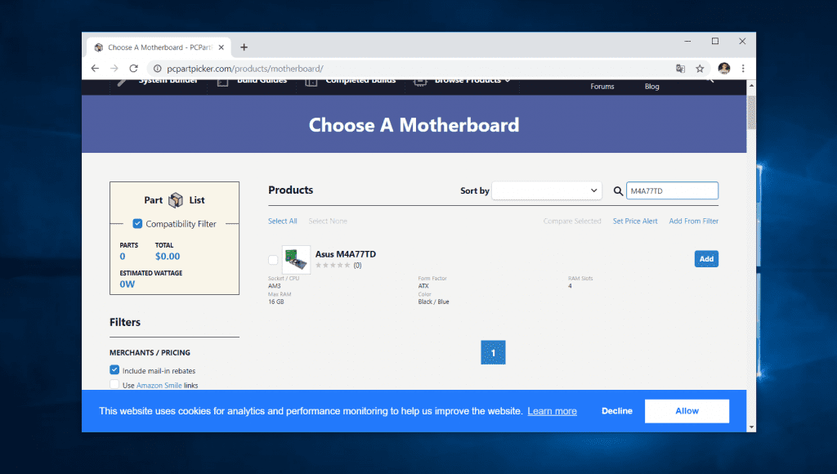The image size is (837, 474).
Task: Click scrollbar down arrow
Action: tap(752, 427)
